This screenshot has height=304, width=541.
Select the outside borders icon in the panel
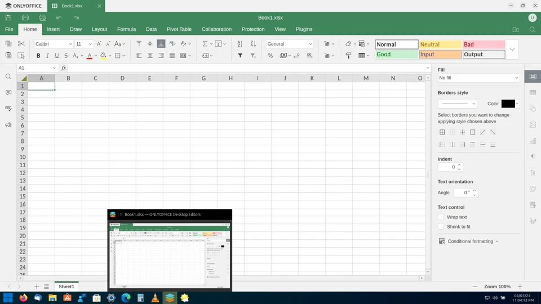[x=472, y=132]
